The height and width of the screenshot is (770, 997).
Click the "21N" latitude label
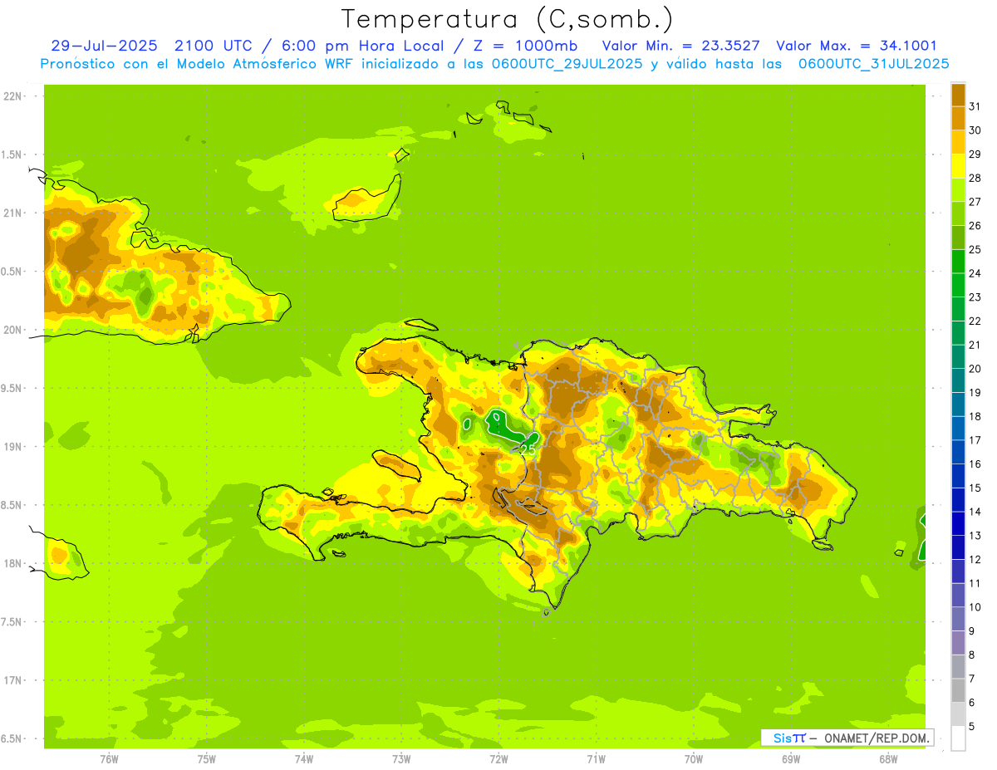pos(14,213)
